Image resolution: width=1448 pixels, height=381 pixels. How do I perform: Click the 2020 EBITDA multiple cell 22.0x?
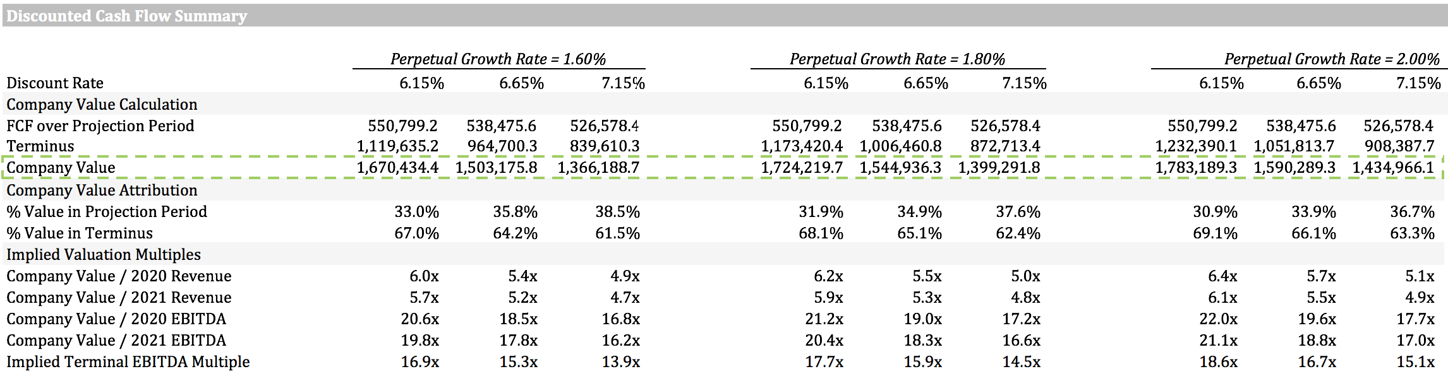point(1219,319)
